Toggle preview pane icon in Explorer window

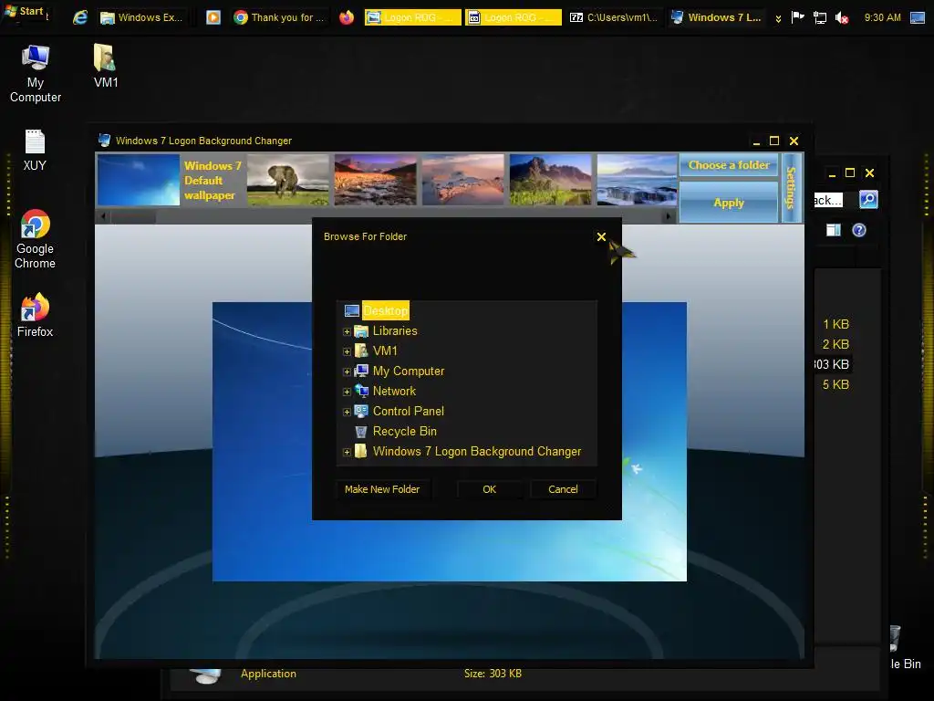(834, 230)
